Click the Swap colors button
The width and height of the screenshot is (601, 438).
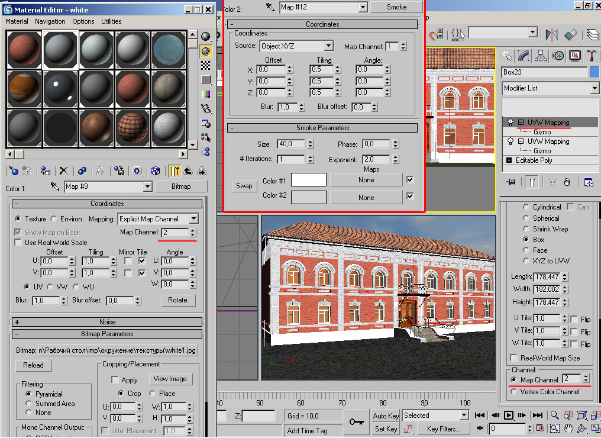pyautogui.click(x=244, y=186)
